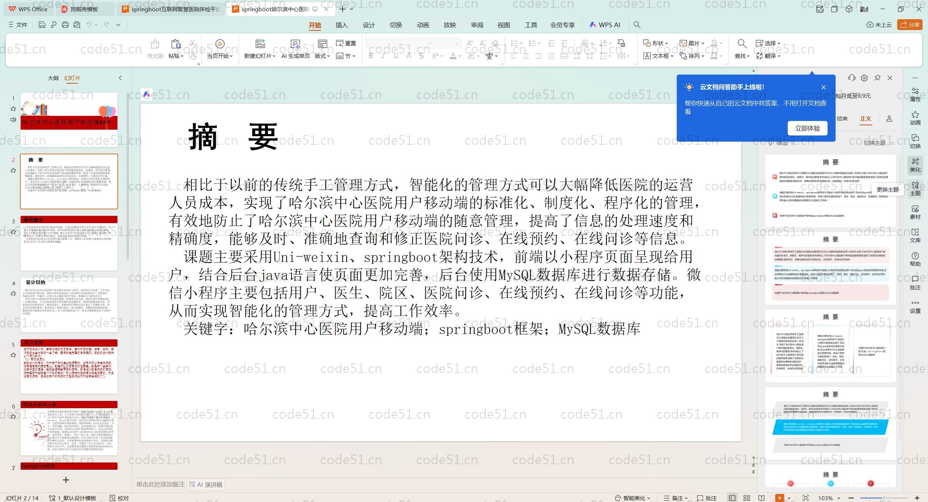Toggle normal view button in status bar
Image resolution: width=928 pixels, height=502 pixels.
[x=732, y=498]
